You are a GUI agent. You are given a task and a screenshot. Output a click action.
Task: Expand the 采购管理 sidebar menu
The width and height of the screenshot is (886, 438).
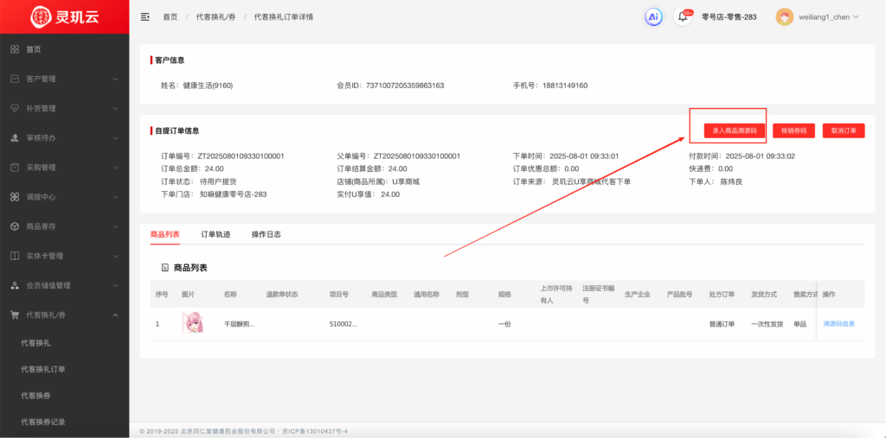115,168
